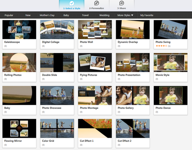Pick the Flying Pictures style thumbnail

(x=95, y=62)
